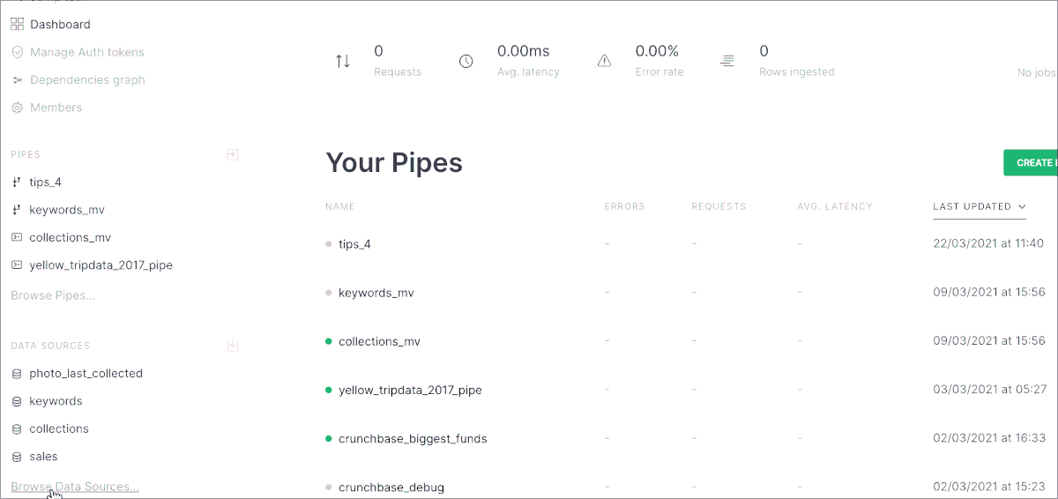Click the plus icon beside Pipes header
Viewport: 1058px width, 499px height.
pyautogui.click(x=233, y=154)
